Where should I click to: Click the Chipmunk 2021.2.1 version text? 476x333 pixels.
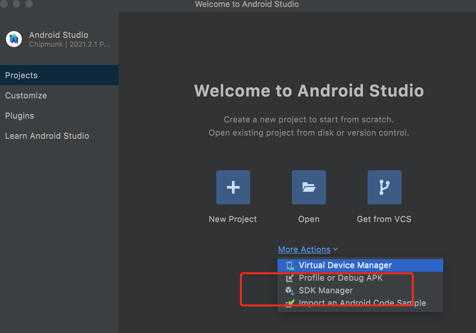pos(69,44)
